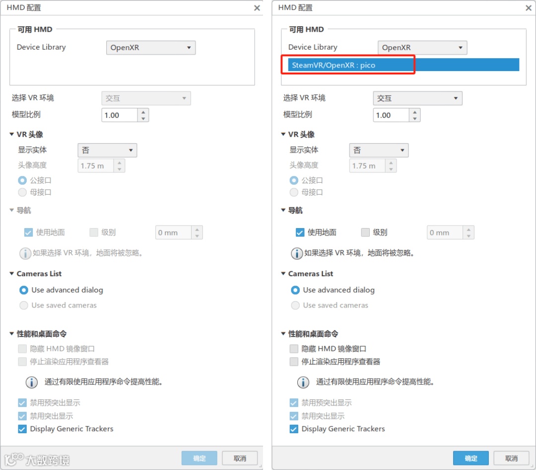Screen dimensions: 536x470
Task: Collapse 导航 section in left dialog
Action: click(x=11, y=210)
